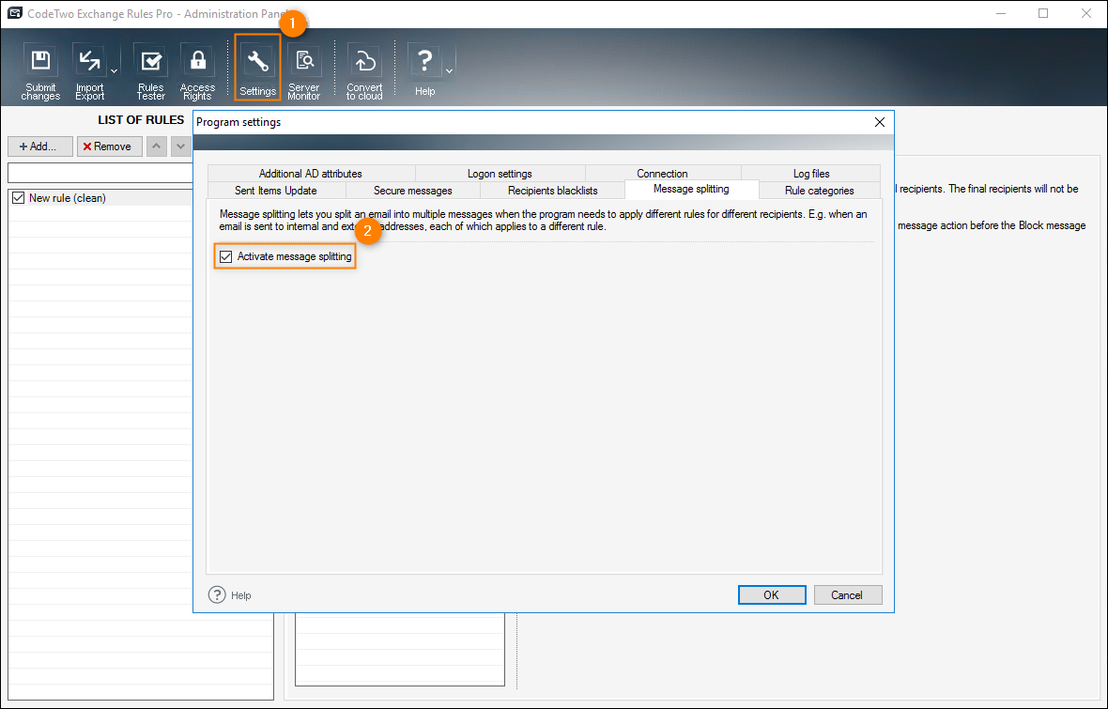The image size is (1108, 709).
Task: Switch to Additional AD attributes tab
Action: pos(310,173)
